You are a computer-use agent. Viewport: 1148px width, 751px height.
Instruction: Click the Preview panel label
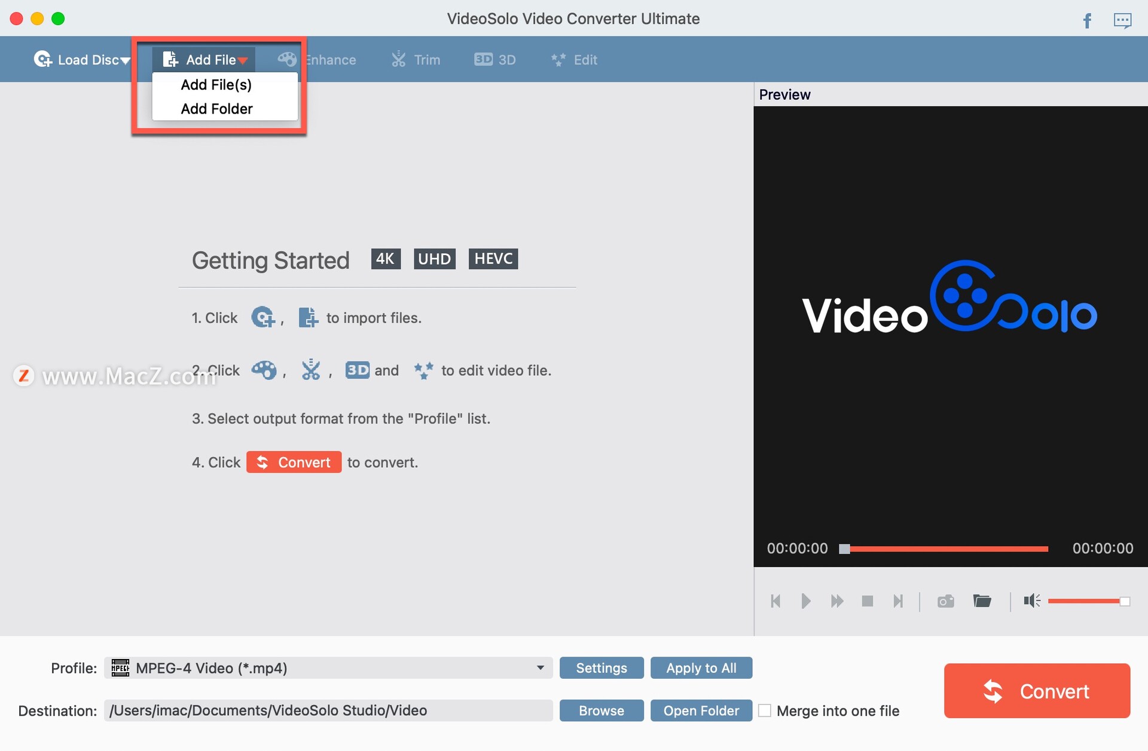(784, 94)
